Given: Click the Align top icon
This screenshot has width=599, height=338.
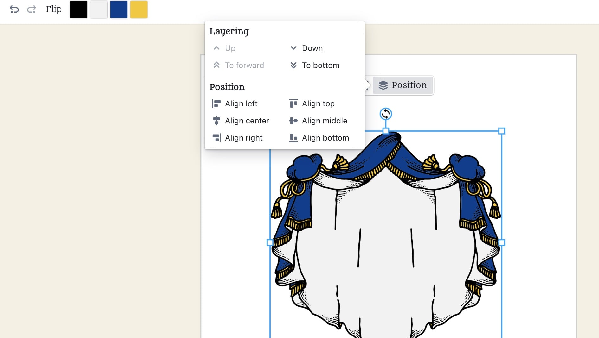Looking at the screenshot, I should [x=293, y=103].
